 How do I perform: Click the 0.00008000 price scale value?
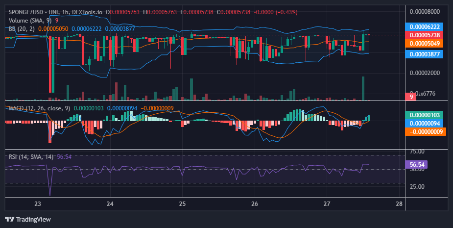pos(425,12)
